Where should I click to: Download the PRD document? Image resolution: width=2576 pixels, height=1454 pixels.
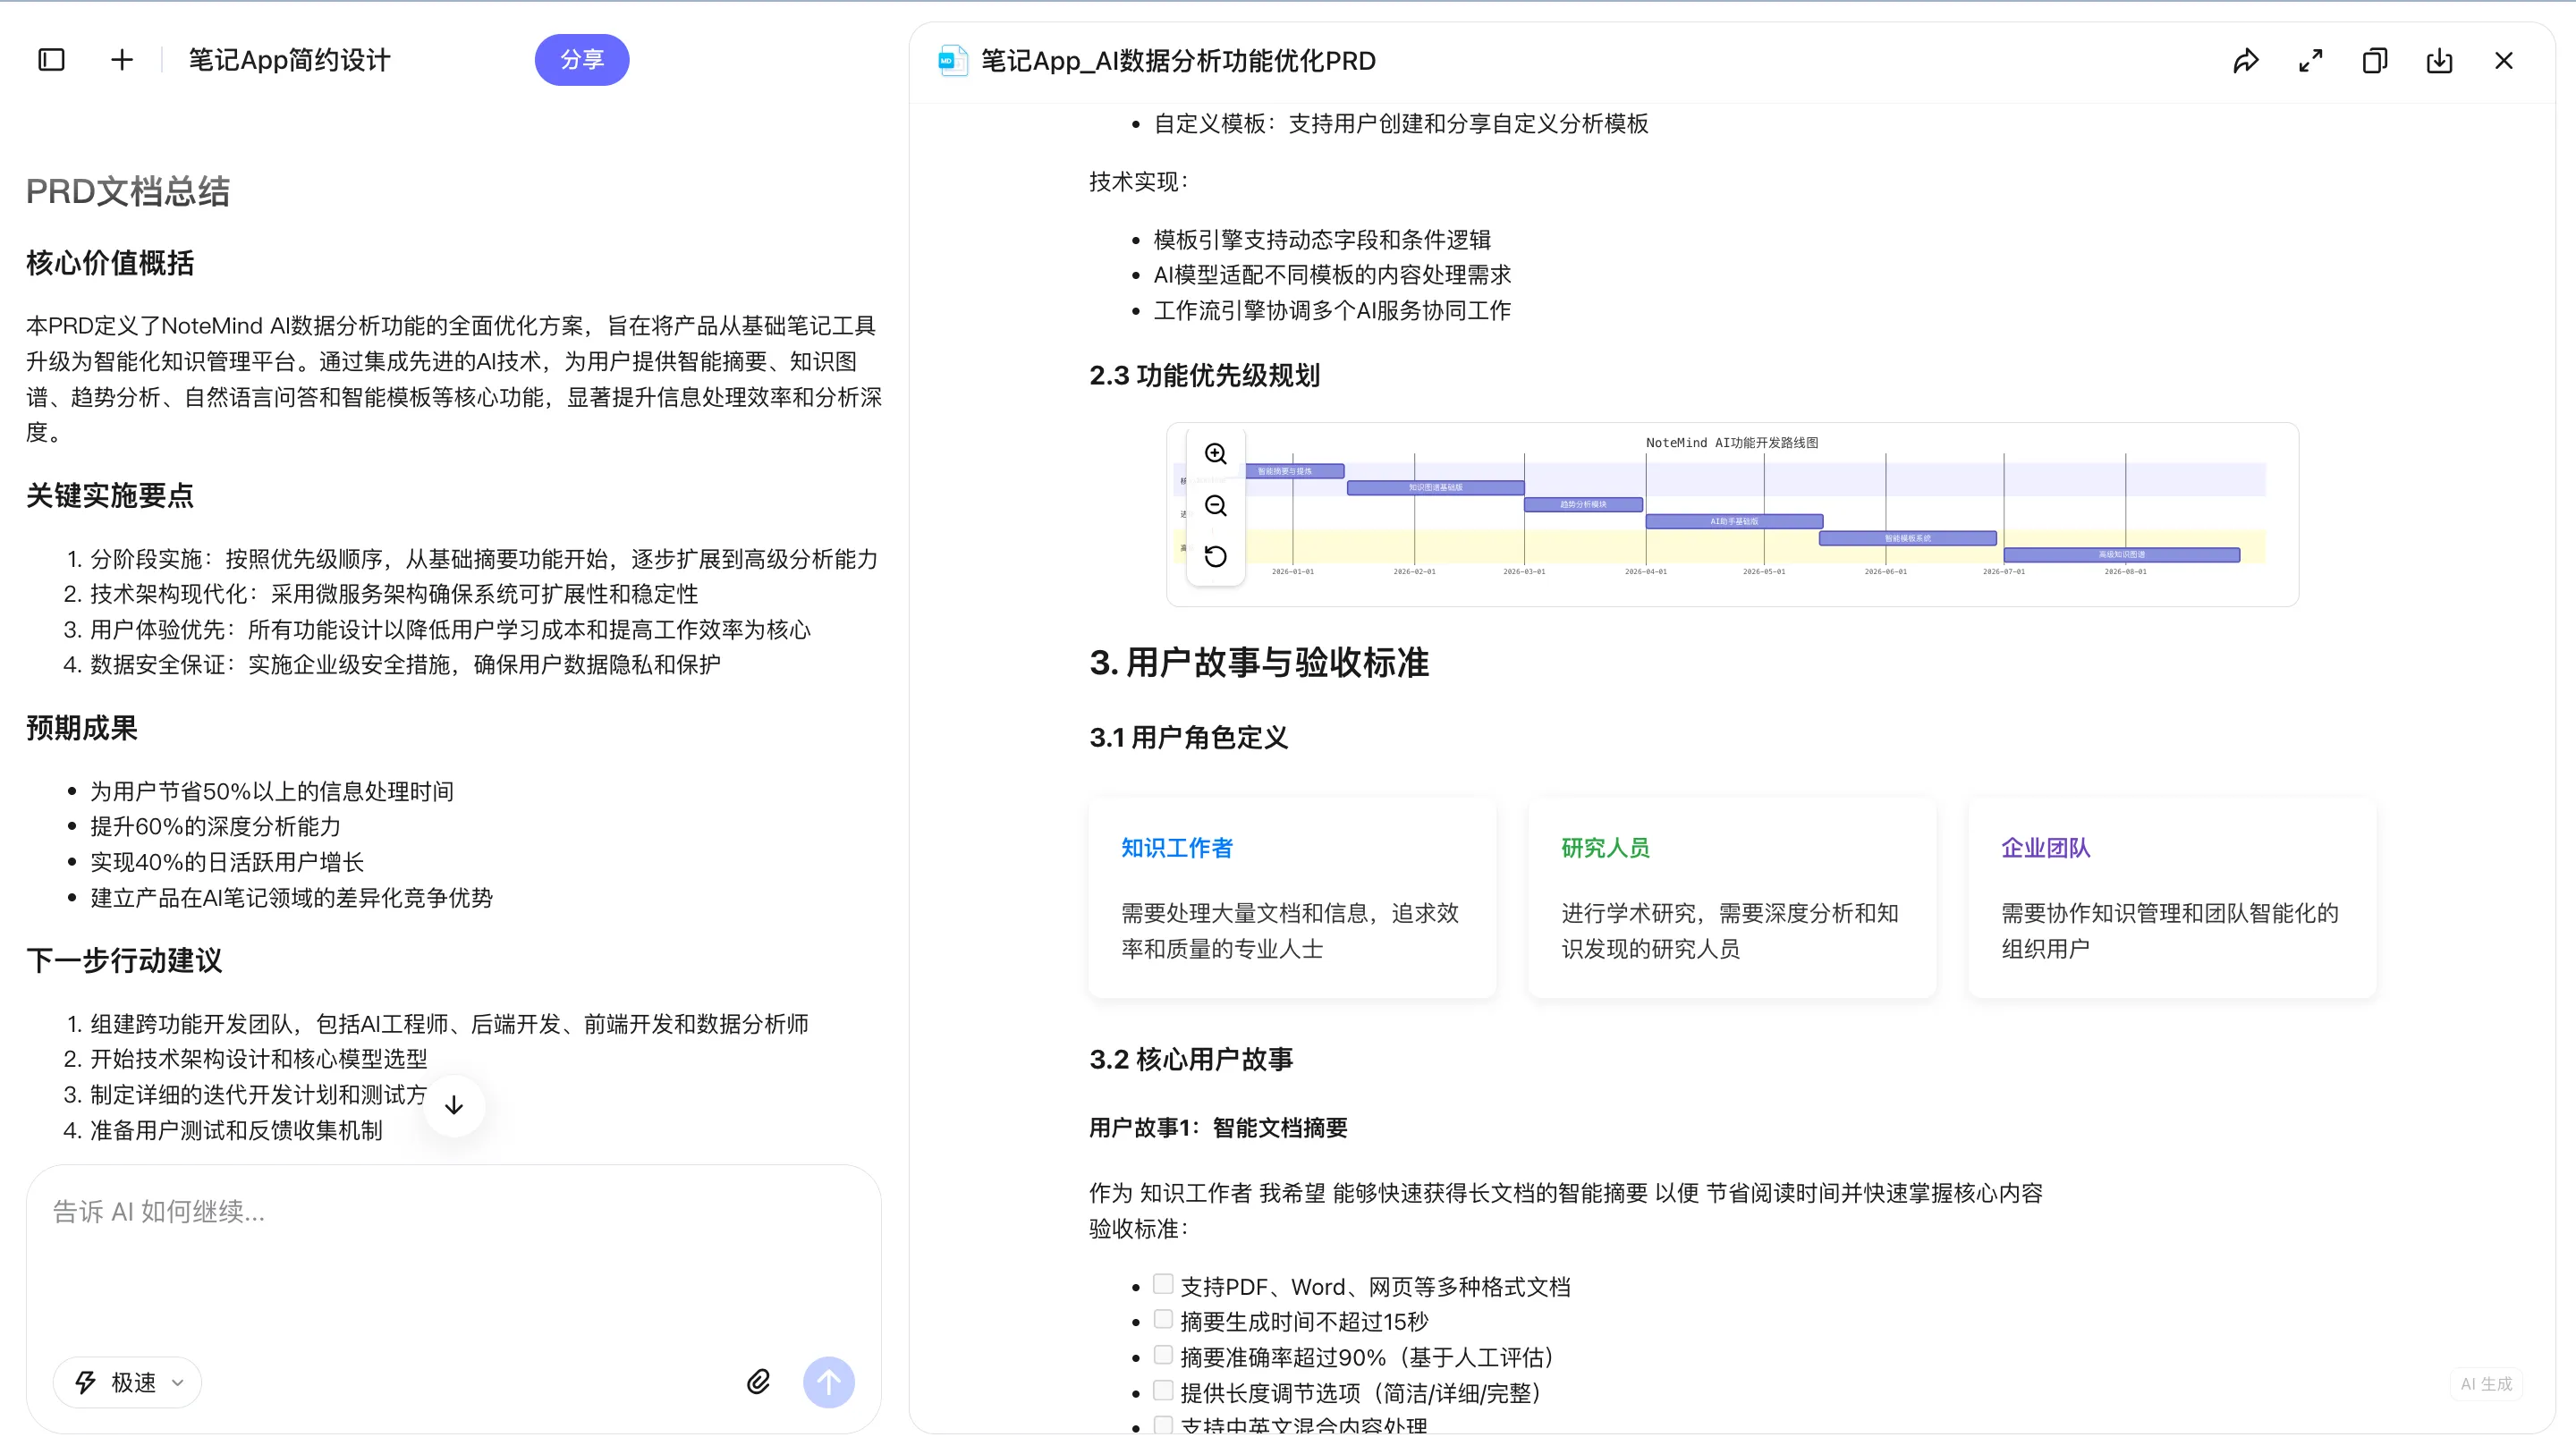tap(2440, 61)
